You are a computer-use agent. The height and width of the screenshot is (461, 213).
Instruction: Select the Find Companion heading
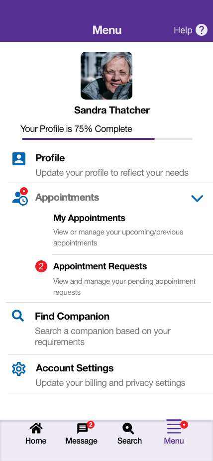point(72,316)
